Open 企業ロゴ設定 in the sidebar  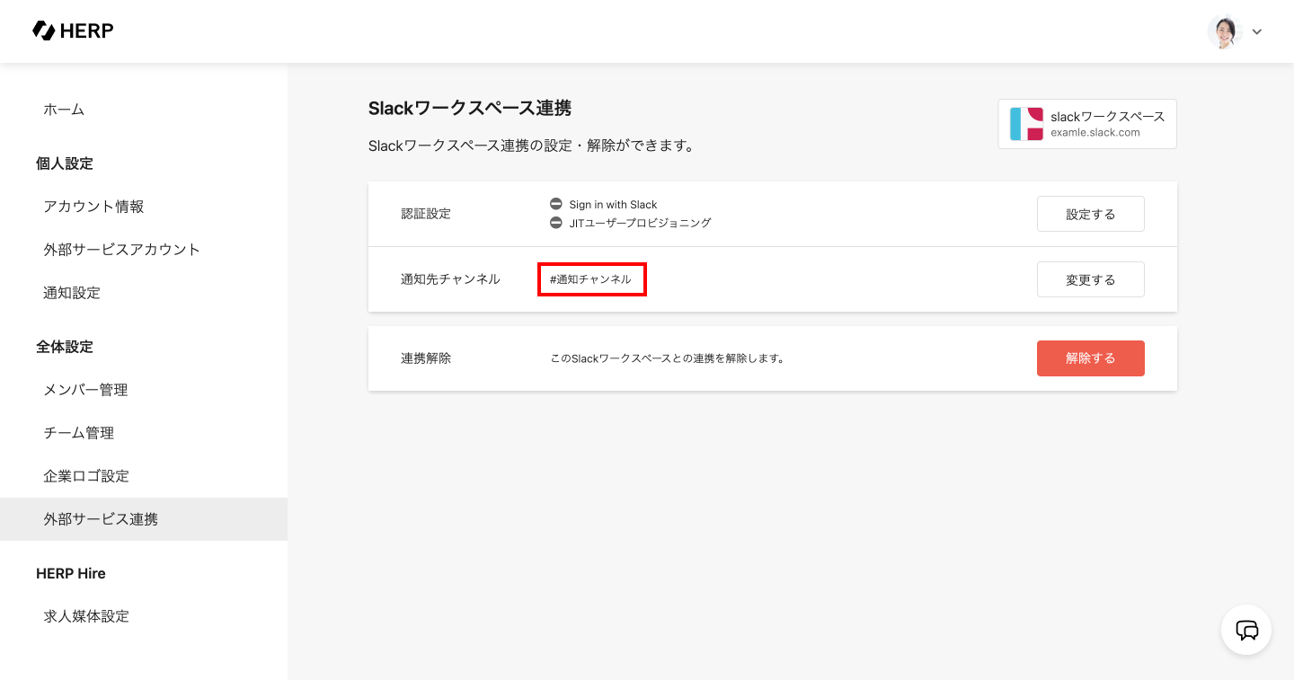click(x=86, y=476)
